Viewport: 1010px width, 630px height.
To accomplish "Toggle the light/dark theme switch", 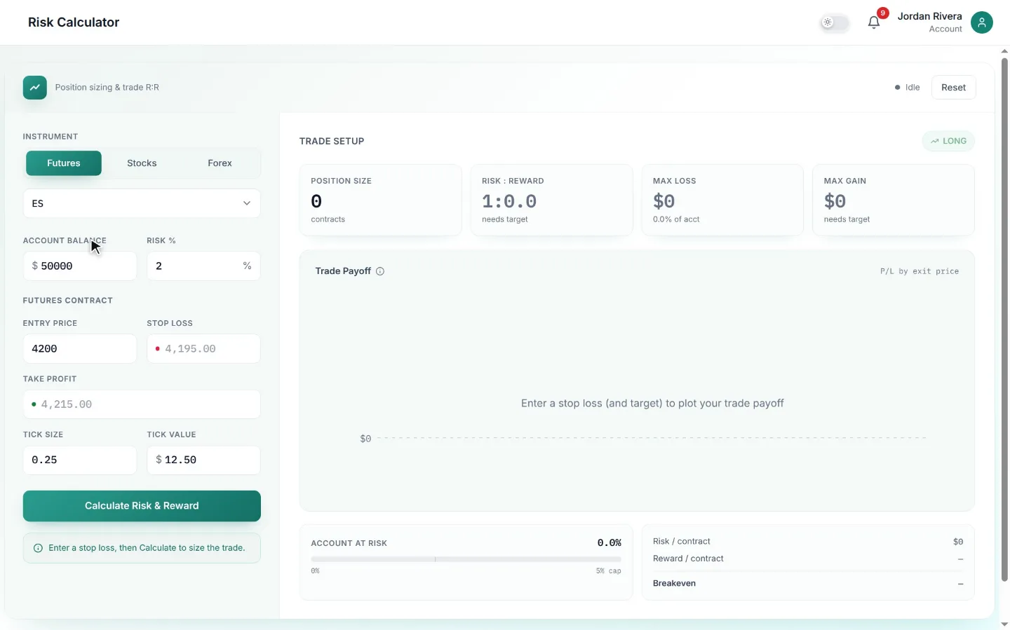I will 835,22.
